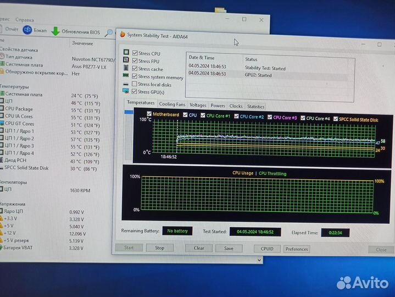Image resolution: width=395 pixels, height=297 pixels.
Task: Click the CPU chip icon beside Stress CPU
Action: click(126, 52)
